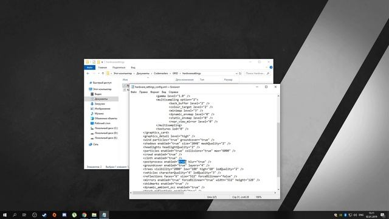The image size is (389, 219).
Task: Refresh the Explorer folder view
Action: tap(240, 74)
